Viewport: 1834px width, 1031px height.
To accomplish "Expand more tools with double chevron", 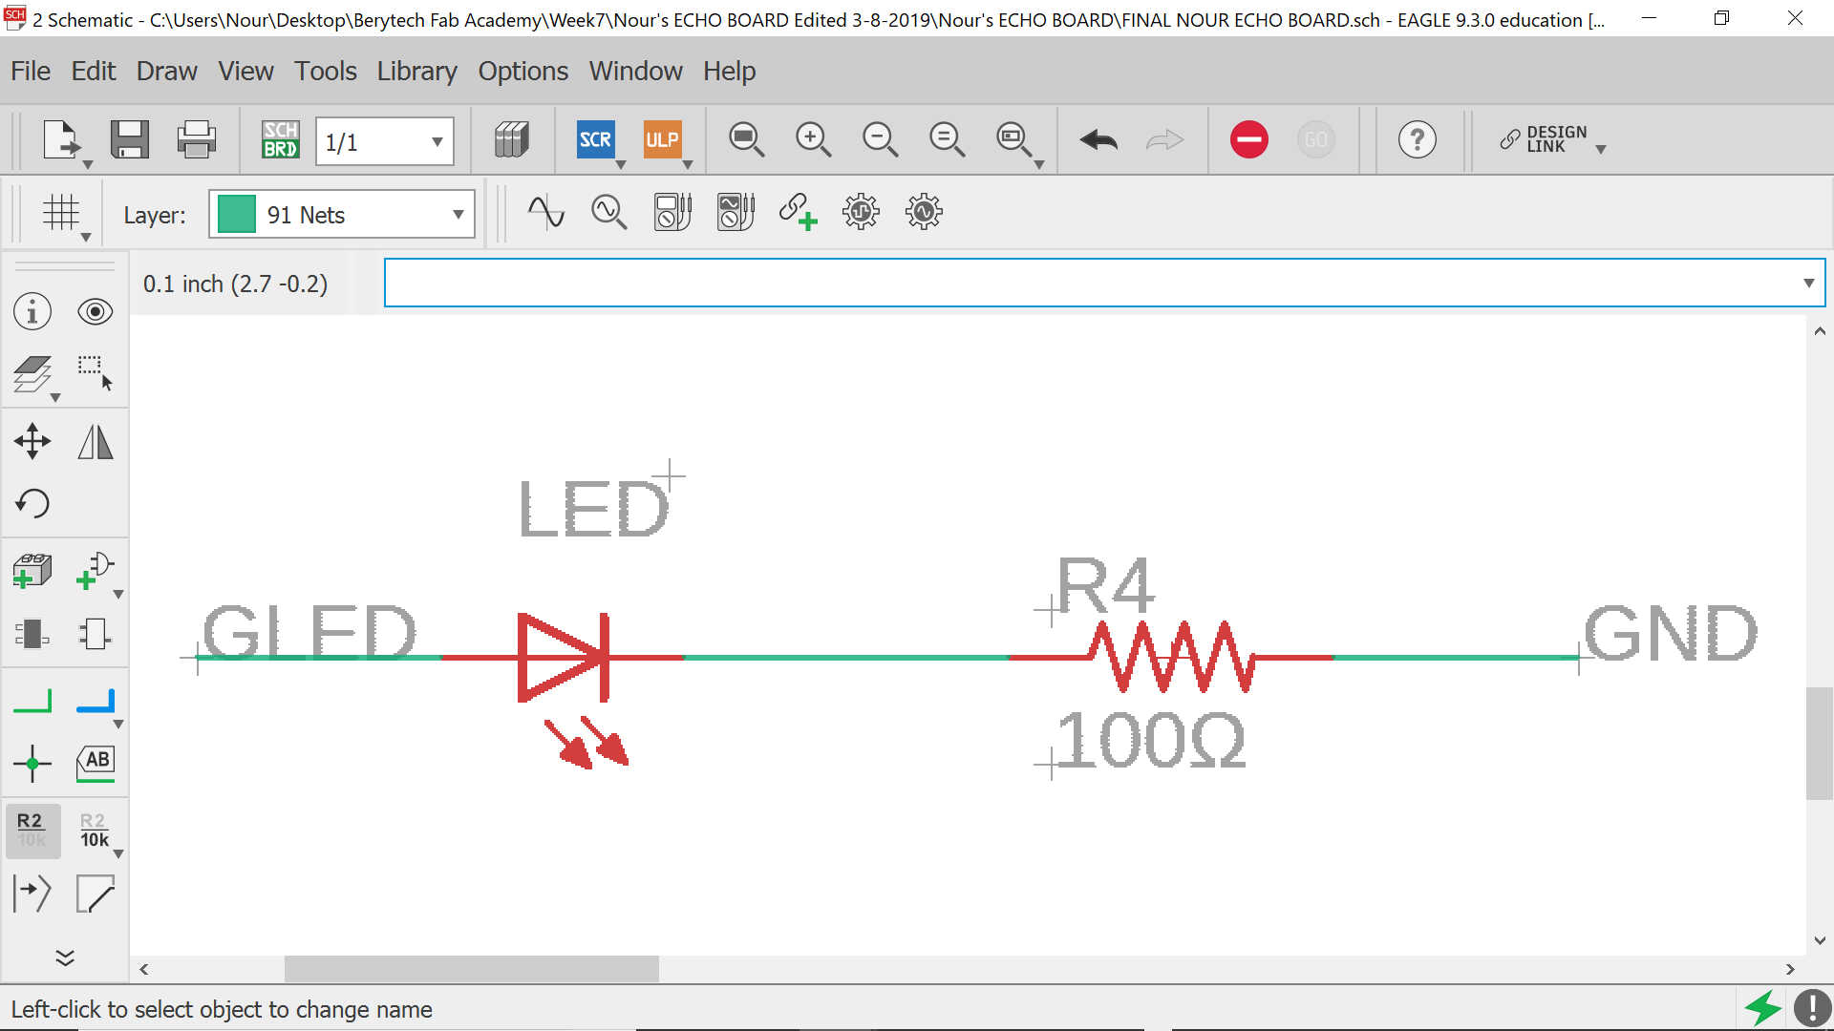I will (65, 957).
